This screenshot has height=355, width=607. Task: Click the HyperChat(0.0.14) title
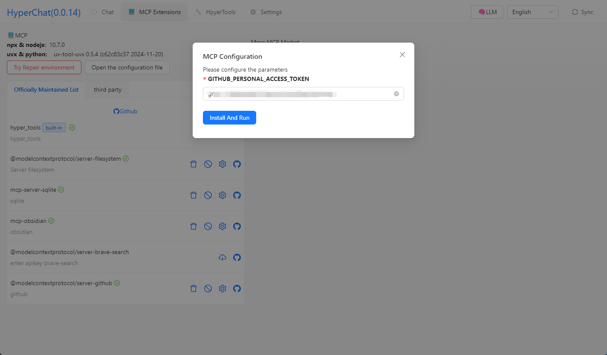(43, 12)
